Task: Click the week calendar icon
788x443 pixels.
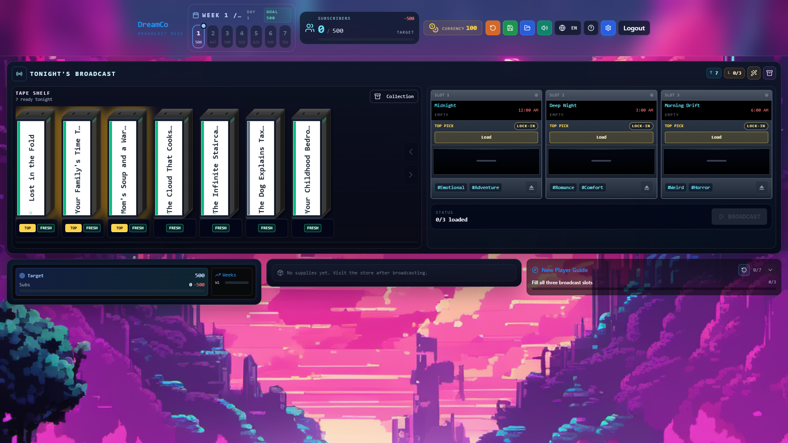Action: [196, 15]
